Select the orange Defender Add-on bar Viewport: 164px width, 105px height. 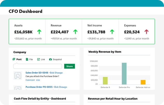(x=143, y=82)
